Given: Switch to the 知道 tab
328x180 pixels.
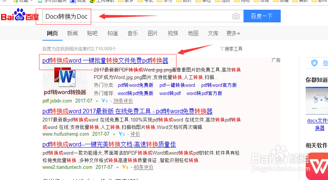Looking at the screenshot, I should pyautogui.click(x=112, y=33).
